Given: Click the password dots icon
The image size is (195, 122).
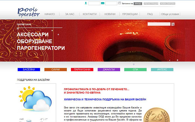Looking at the screenshot, I should pyautogui.click(x=103, y=3).
